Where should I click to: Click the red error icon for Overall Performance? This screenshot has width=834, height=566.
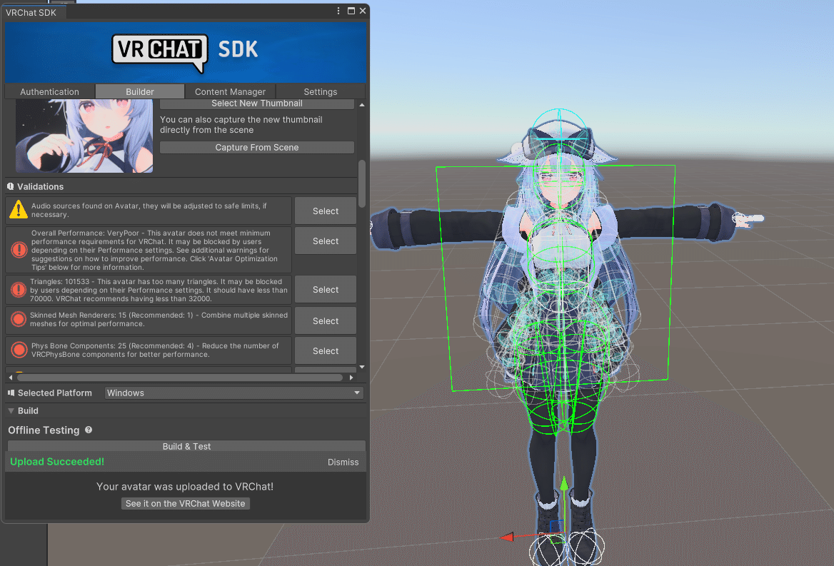click(19, 250)
